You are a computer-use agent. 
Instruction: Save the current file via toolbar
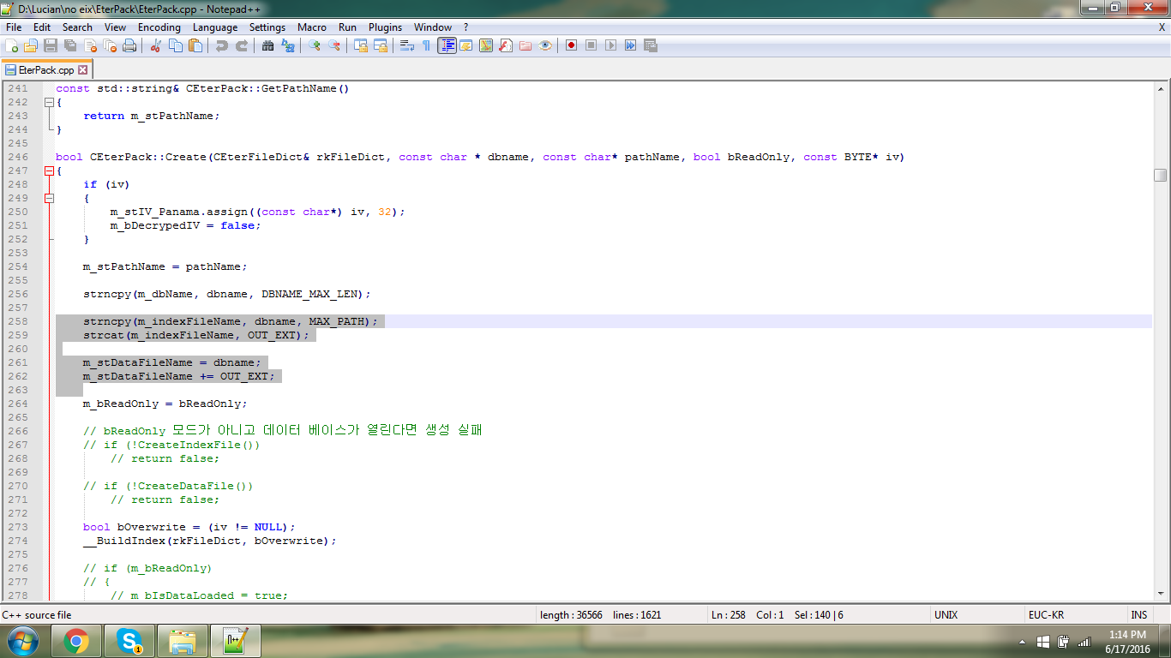pos(51,45)
